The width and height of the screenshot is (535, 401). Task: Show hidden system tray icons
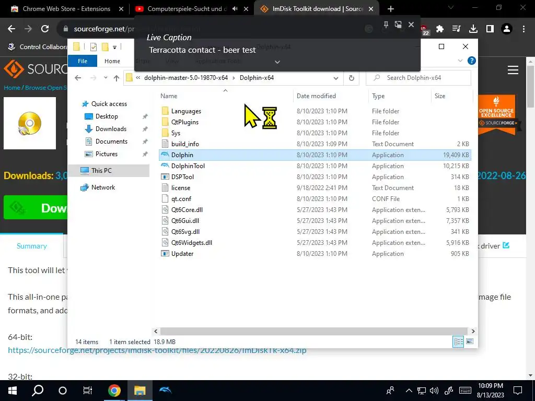(x=409, y=391)
